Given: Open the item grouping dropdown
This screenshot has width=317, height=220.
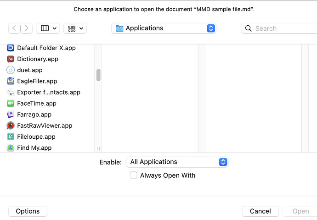Looking at the screenshot, I should (x=75, y=28).
